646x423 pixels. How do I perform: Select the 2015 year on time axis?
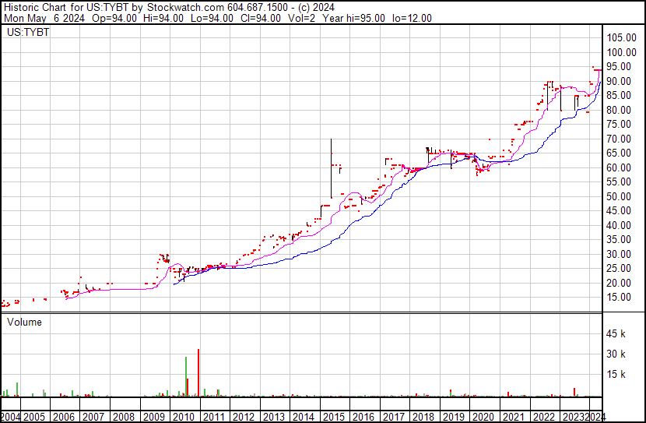(x=334, y=417)
